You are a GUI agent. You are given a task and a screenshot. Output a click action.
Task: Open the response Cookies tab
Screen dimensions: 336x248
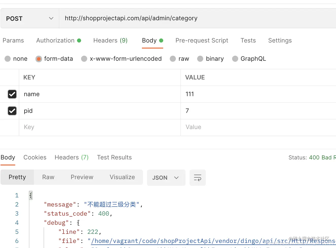tap(35, 157)
